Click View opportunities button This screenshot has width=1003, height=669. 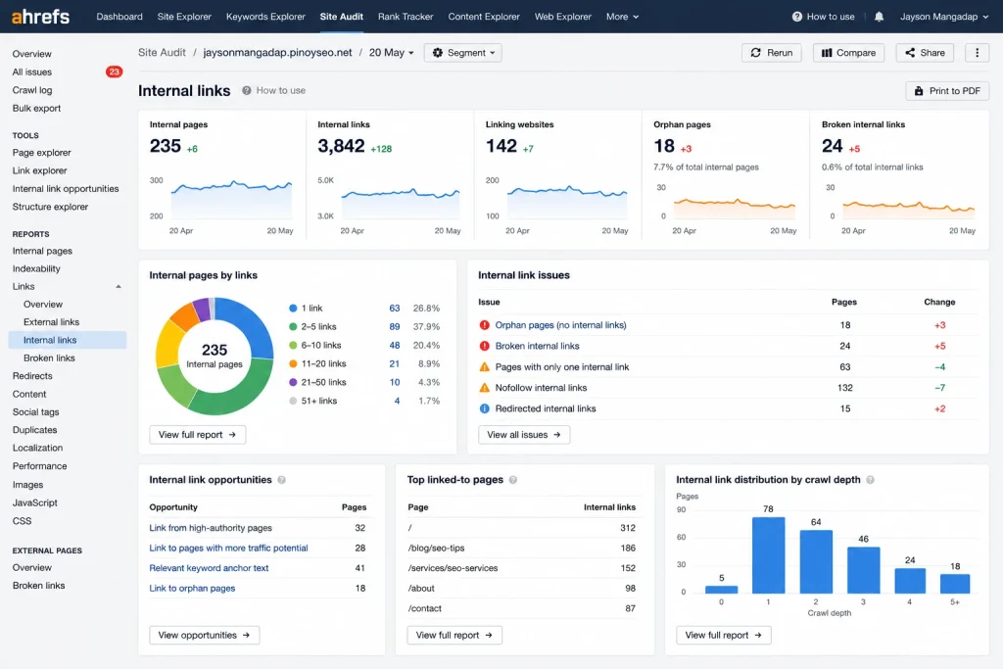pos(204,635)
